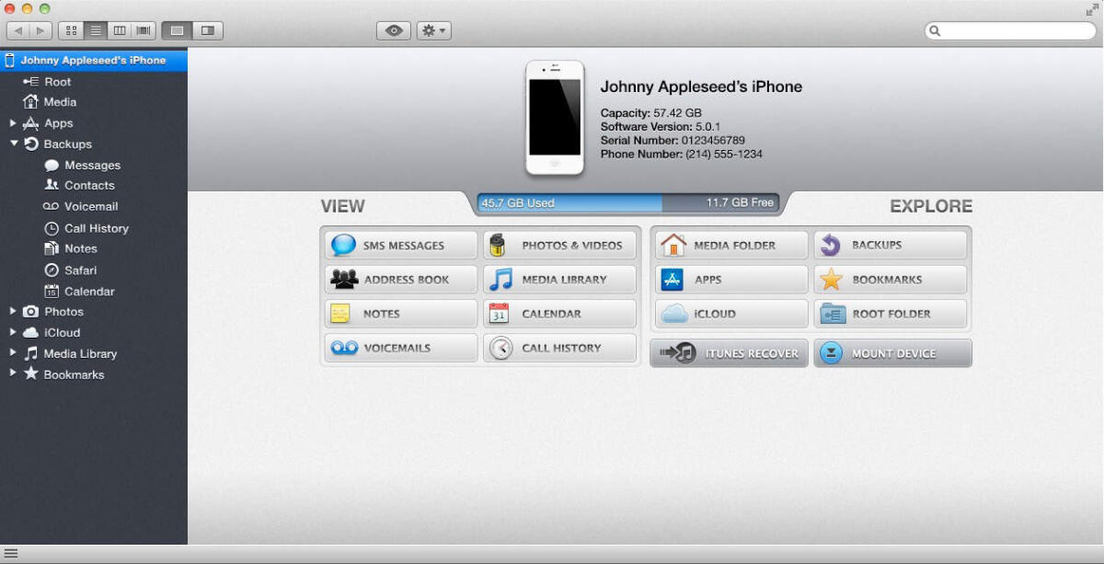The height and width of the screenshot is (564, 1104).
Task: Open Photos & Videos from the View section
Action: (560, 245)
